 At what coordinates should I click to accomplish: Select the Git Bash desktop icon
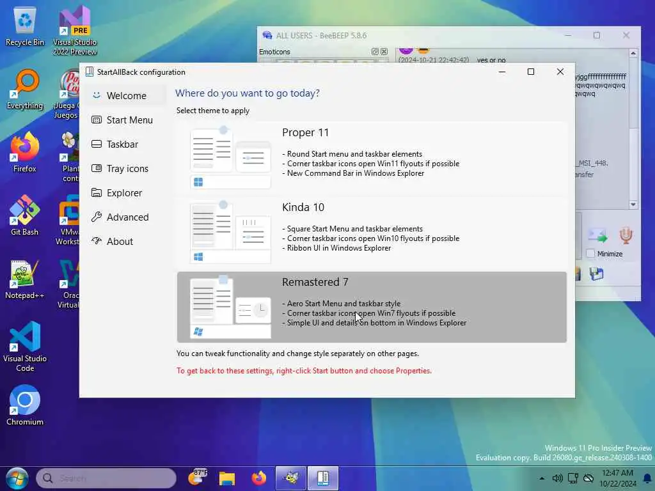click(x=25, y=216)
